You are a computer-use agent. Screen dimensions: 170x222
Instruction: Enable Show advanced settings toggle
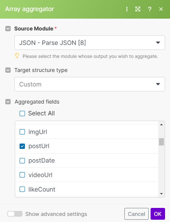click(x=15, y=214)
